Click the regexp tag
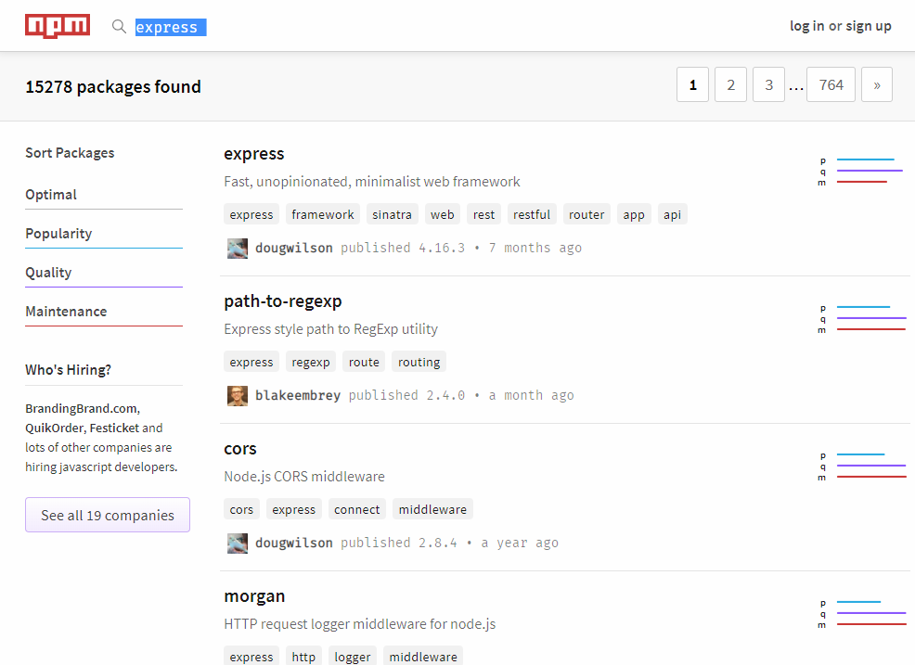Image resolution: width=915 pixels, height=665 pixels. 311,362
